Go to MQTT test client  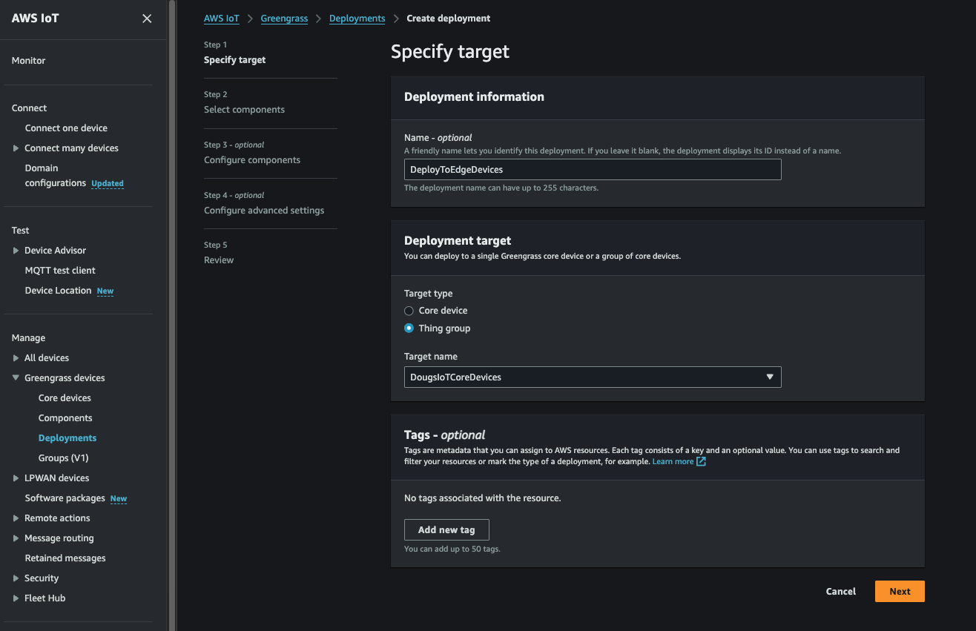(60, 271)
